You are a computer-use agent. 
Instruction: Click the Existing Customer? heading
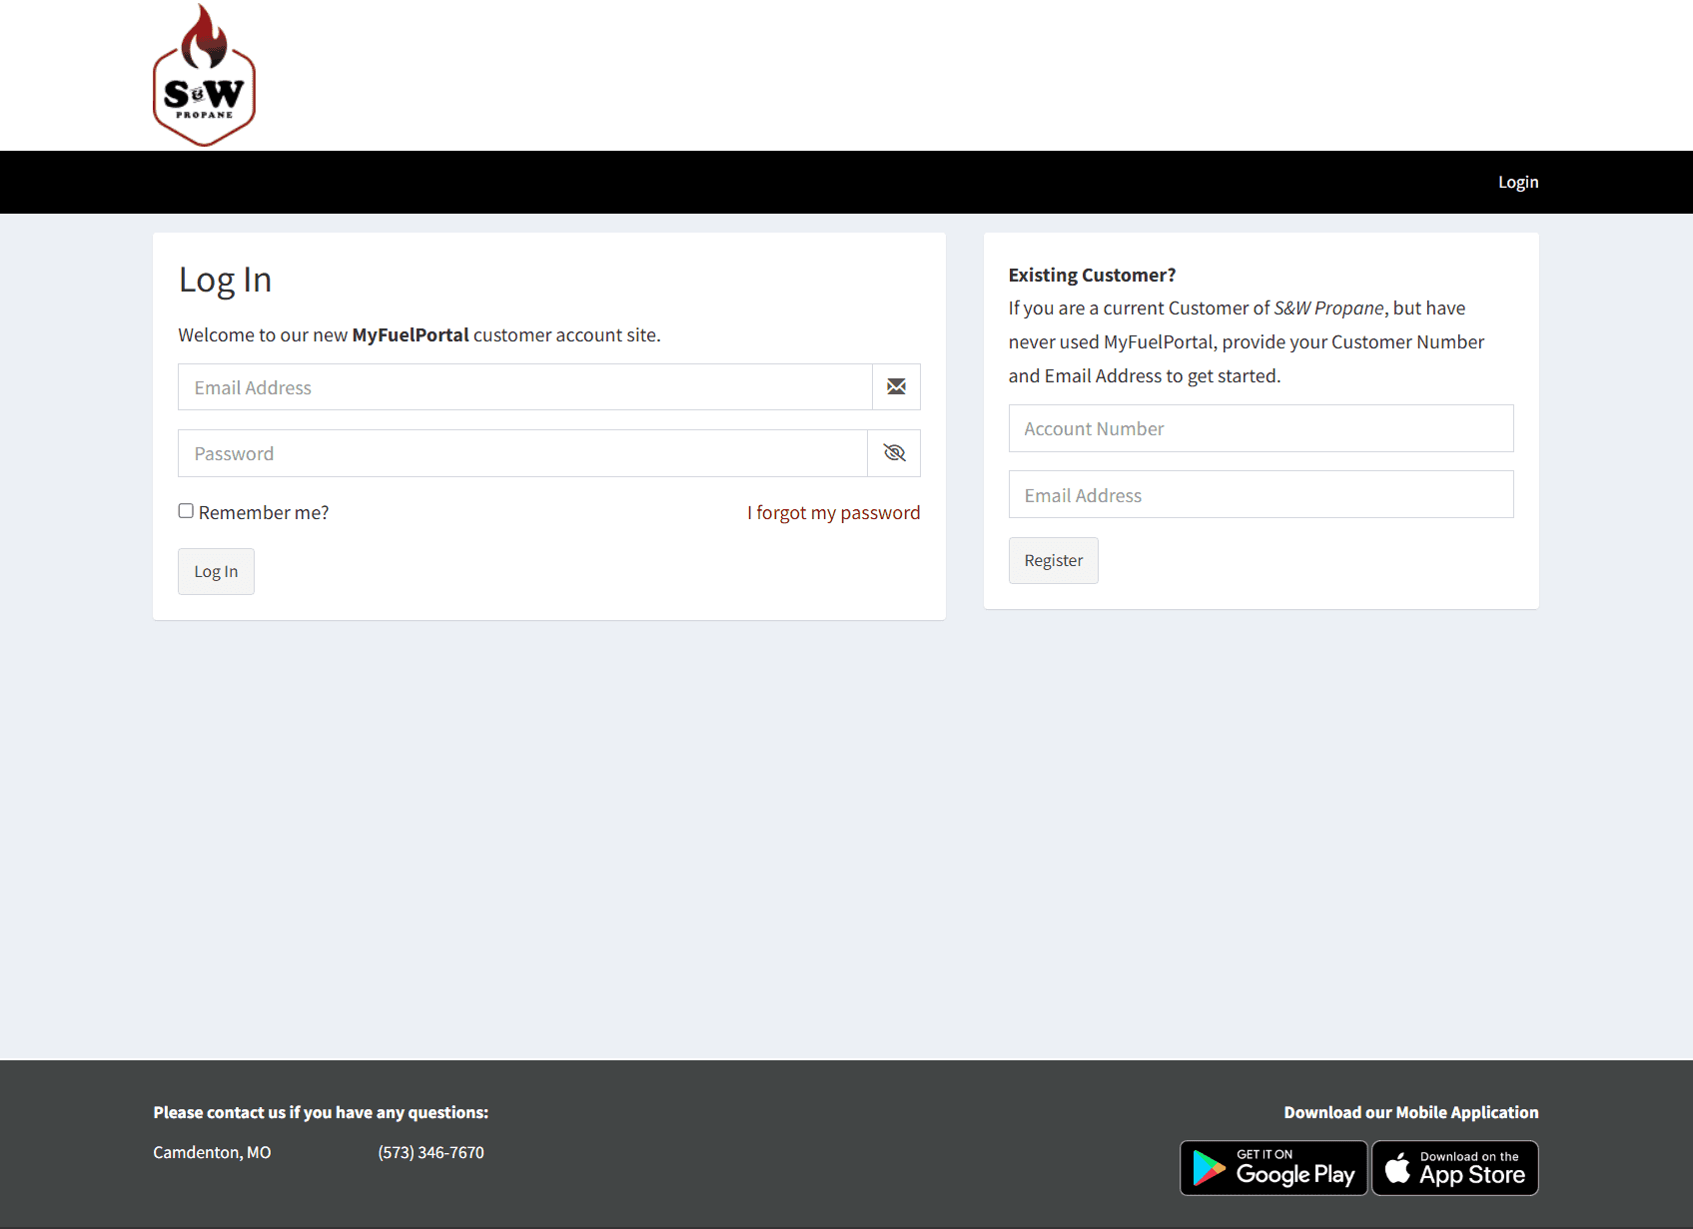(1092, 275)
